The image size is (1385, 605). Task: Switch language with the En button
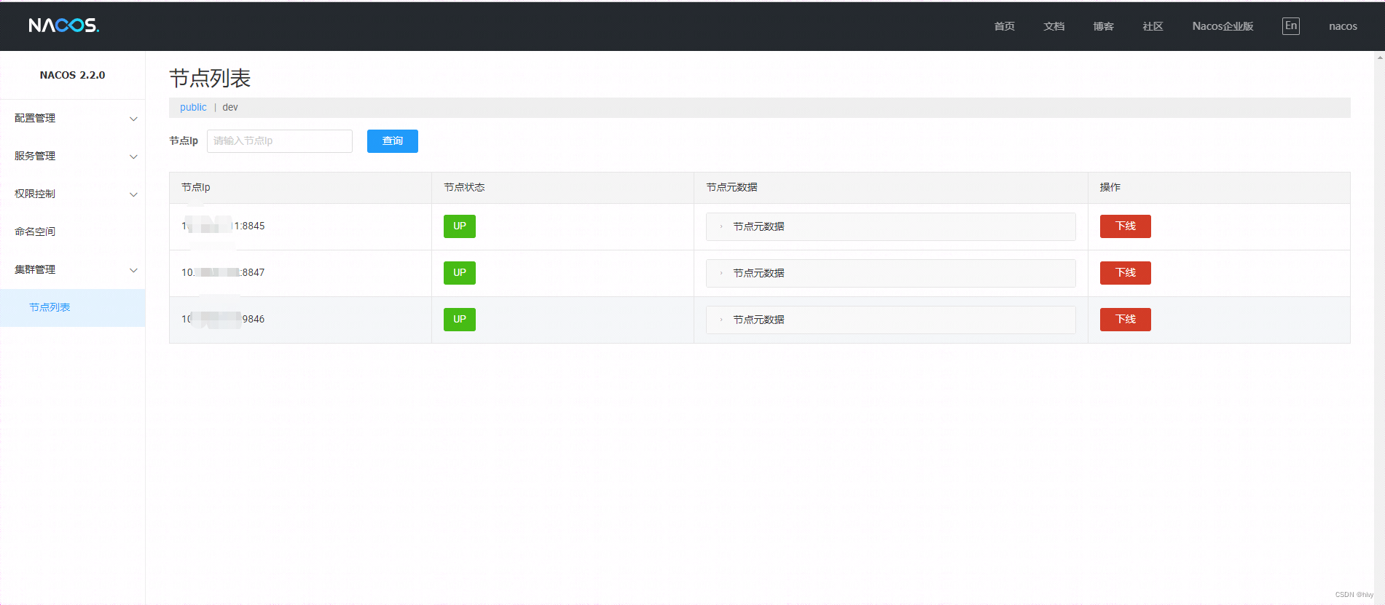(x=1290, y=25)
